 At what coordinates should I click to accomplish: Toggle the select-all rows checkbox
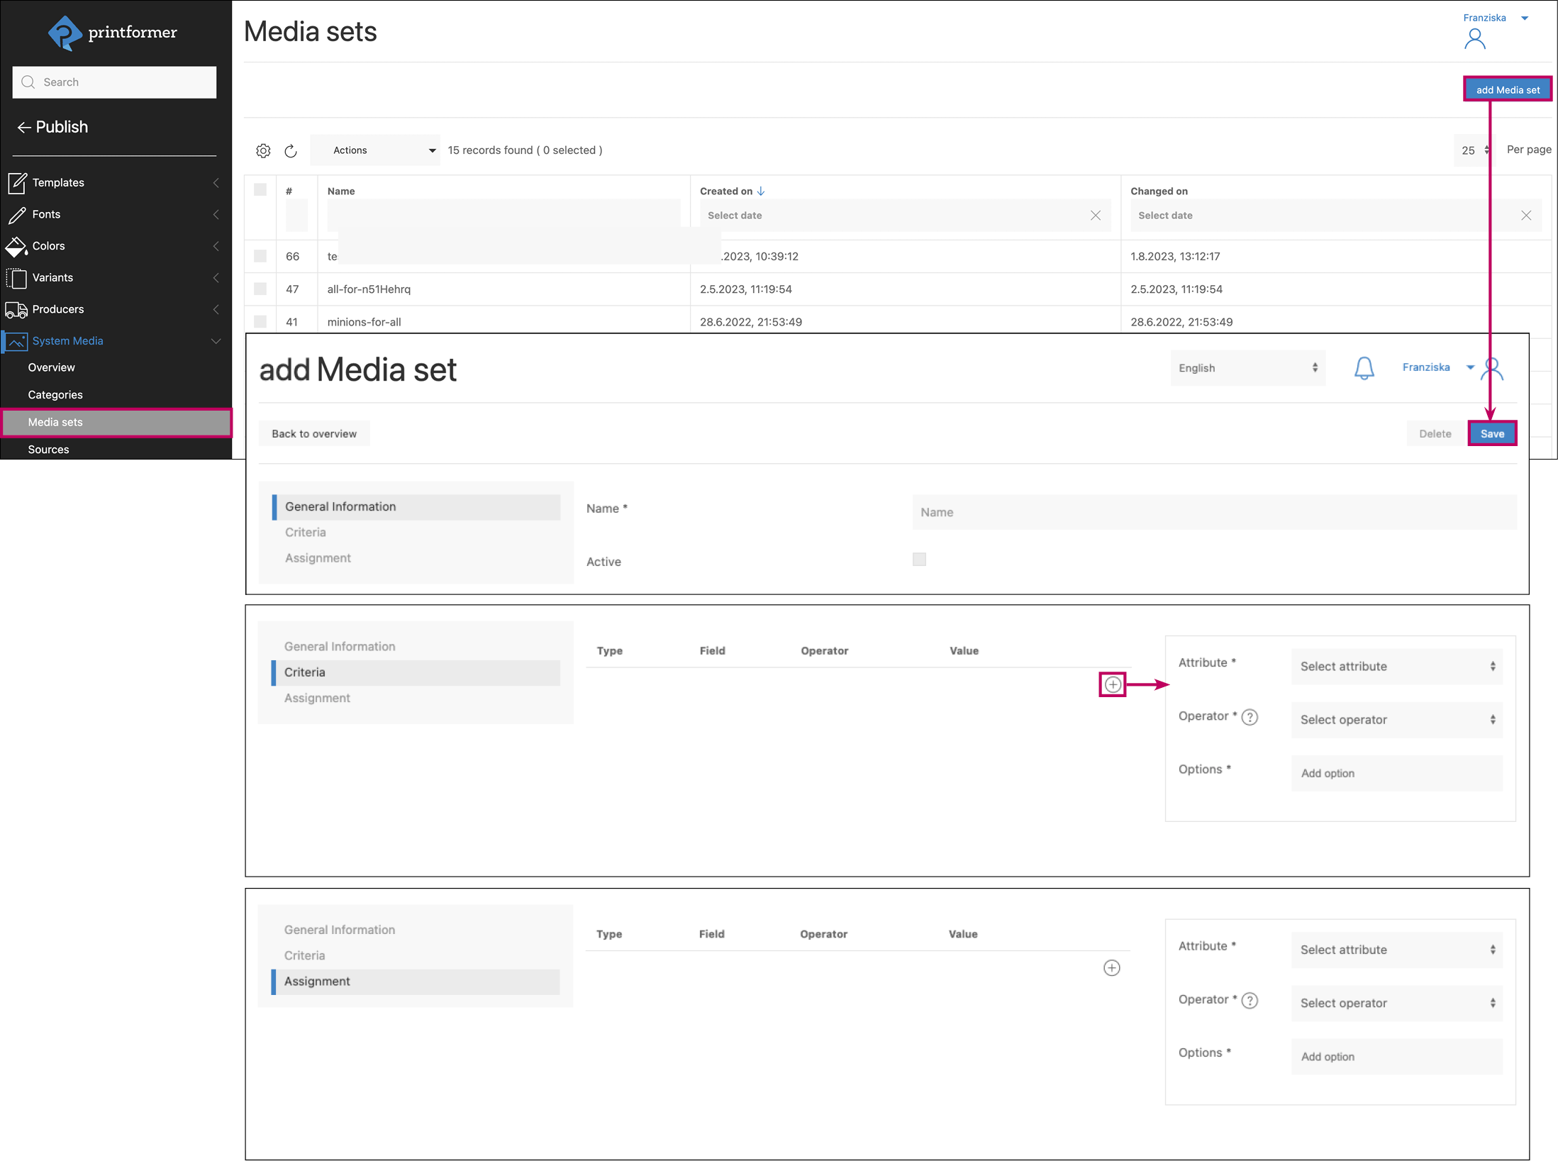coord(260,190)
